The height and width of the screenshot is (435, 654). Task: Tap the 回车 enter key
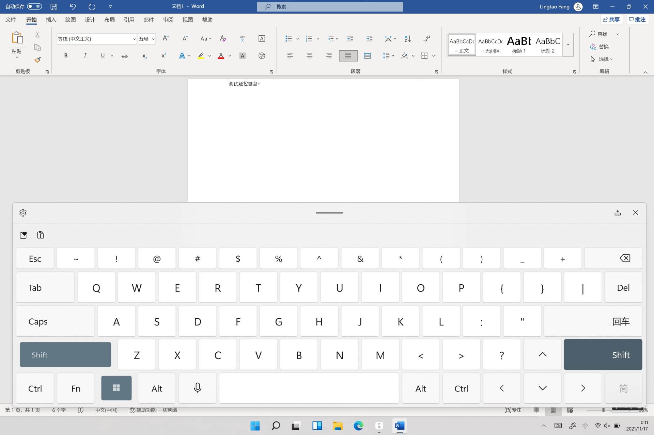(x=593, y=321)
